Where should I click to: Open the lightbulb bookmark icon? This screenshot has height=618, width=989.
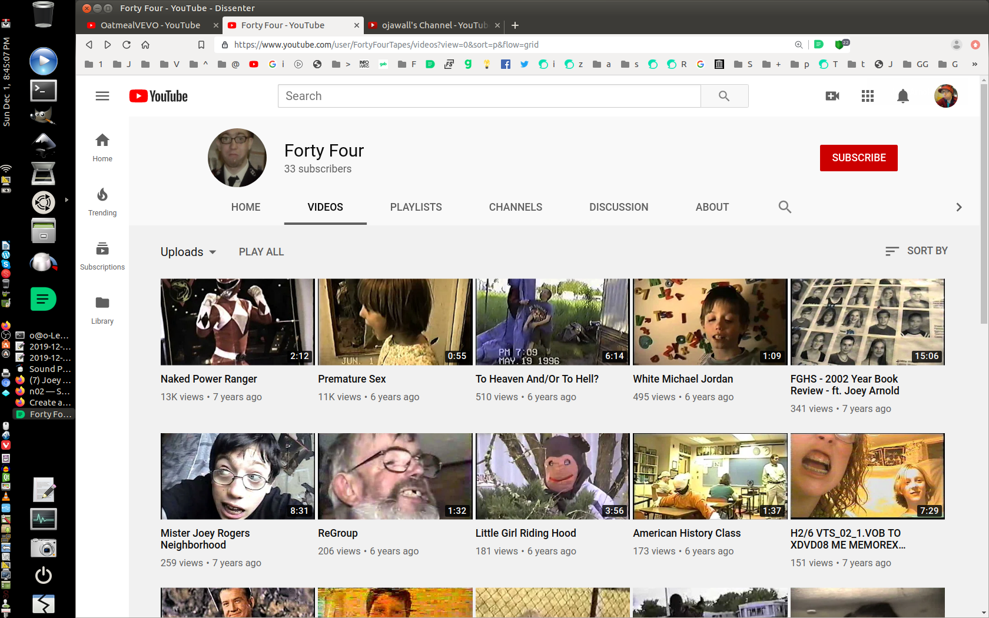pyautogui.click(x=487, y=64)
